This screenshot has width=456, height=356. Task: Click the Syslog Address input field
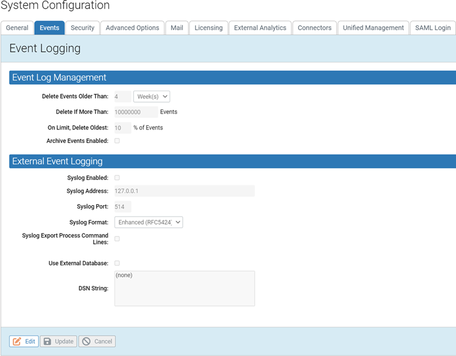tap(184, 190)
